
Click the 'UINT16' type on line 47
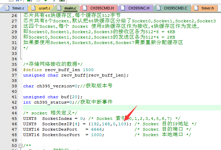pyautogui.click(x=31, y=129)
